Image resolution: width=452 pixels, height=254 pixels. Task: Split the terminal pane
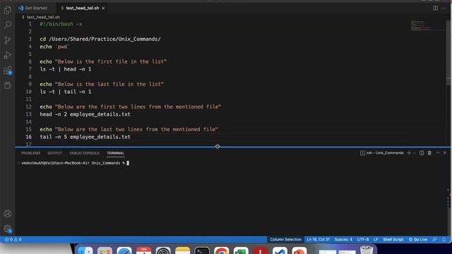tap(422, 153)
